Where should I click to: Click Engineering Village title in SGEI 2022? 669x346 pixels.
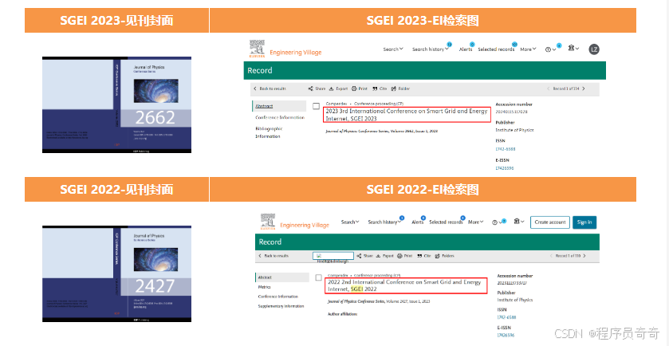(x=305, y=225)
